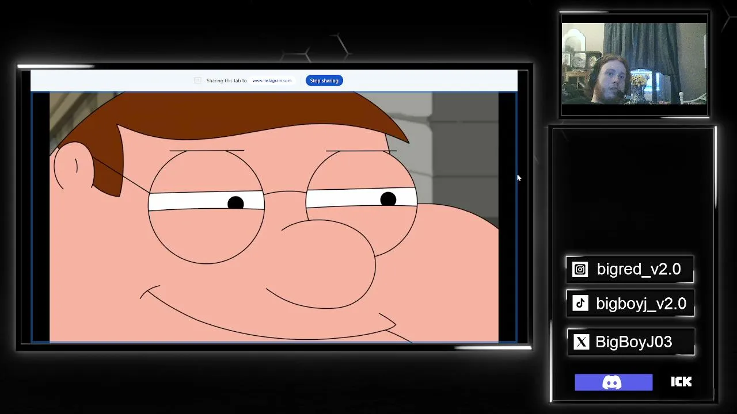Click the shared cartoon video frame

pyautogui.click(x=274, y=217)
